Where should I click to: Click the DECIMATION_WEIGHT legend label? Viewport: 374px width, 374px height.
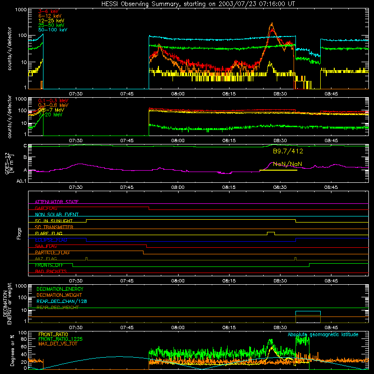(x=59, y=295)
